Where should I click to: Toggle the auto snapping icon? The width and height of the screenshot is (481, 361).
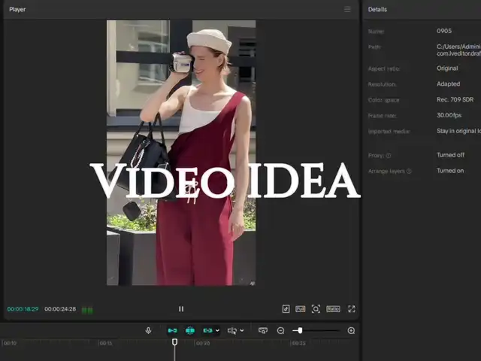pyautogui.click(x=189, y=330)
